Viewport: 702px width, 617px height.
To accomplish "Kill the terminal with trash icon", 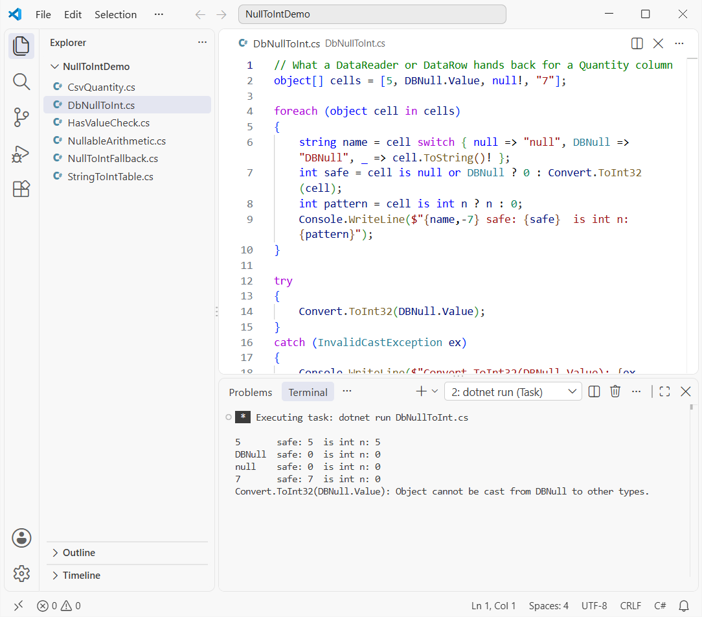I will point(615,391).
